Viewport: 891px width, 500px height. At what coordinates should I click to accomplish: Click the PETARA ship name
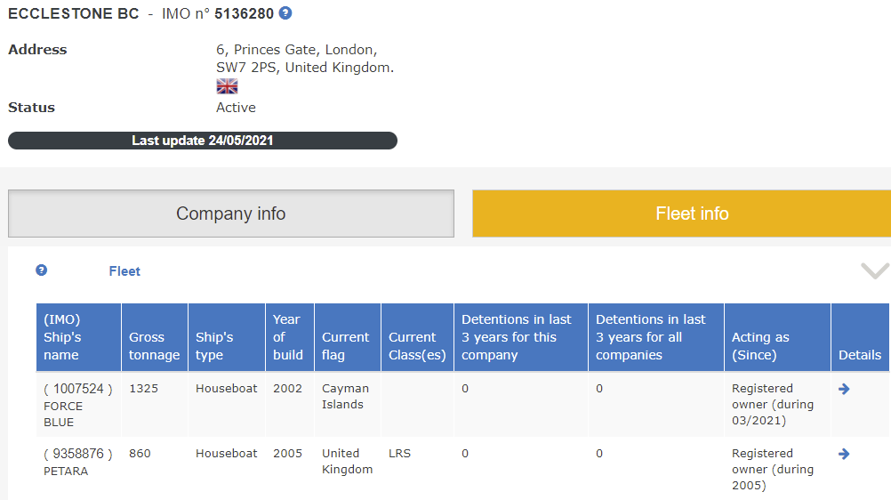pos(66,471)
